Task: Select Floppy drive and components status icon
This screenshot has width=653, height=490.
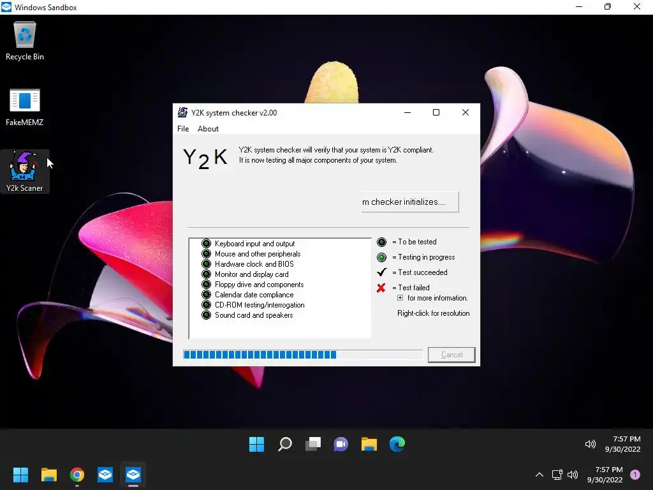Action: point(206,284)
